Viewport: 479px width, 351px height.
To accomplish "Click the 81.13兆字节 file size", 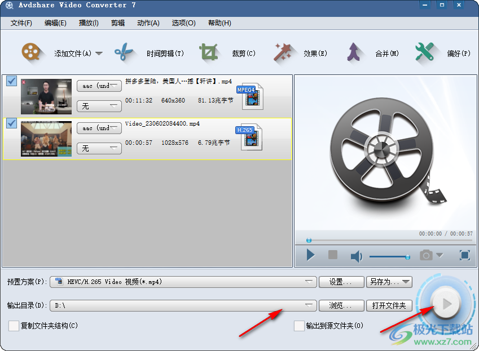I will tap(216, 100).
